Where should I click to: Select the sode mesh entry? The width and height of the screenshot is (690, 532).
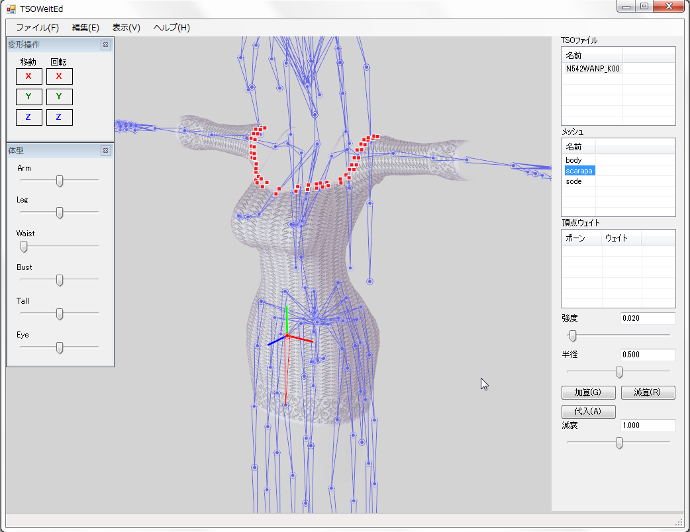coord(573,181)
